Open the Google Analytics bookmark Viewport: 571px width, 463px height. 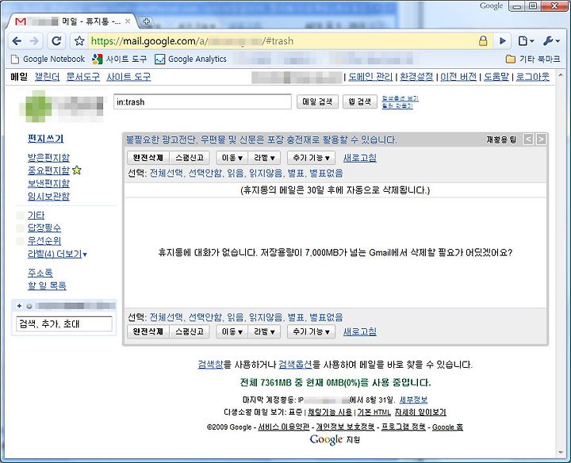click(x=190, y=59)
